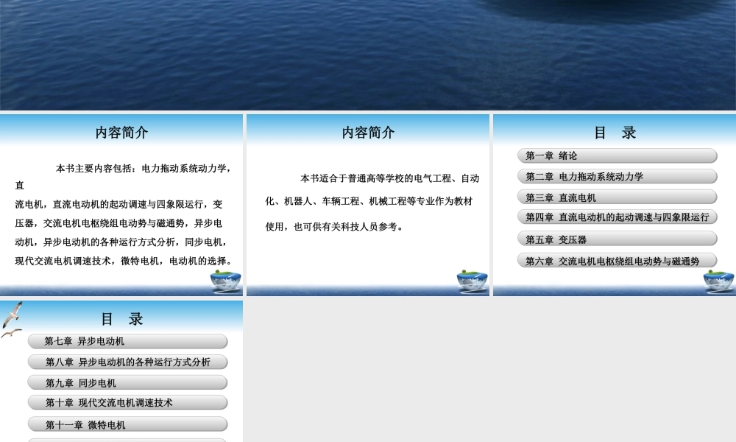Open the 第二章 电力拖动系统动力学 chapter button
The width and height of the screenshot is (736, 442).
(x=618, y=177)
